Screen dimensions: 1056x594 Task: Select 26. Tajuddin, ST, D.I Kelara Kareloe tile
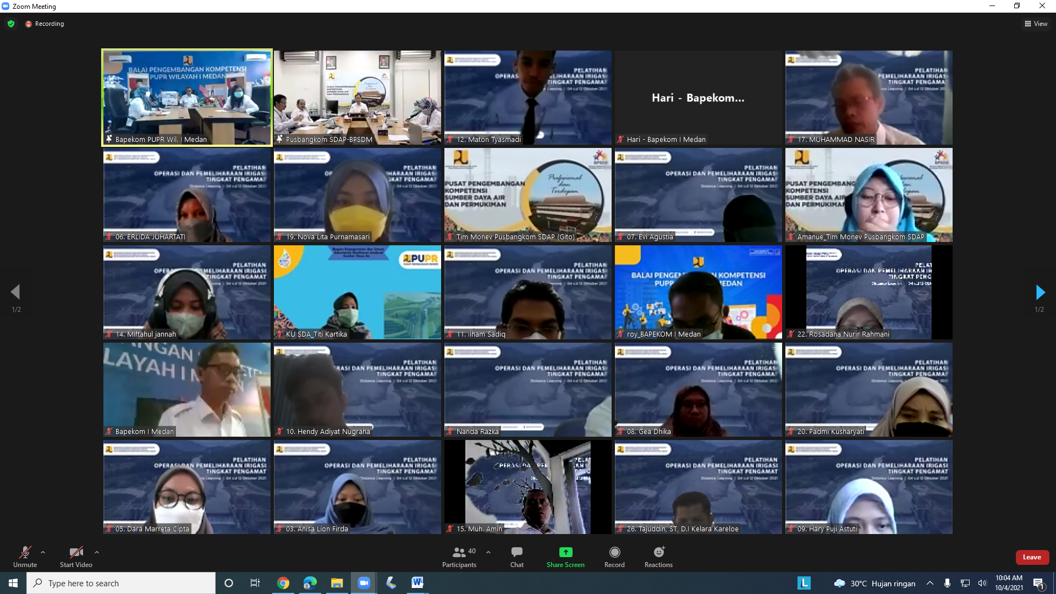pyautogui.click(x=698, y=487)
